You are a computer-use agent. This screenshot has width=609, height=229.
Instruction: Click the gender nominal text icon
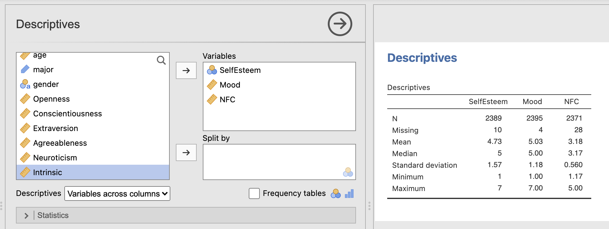(x=25, y=84)
